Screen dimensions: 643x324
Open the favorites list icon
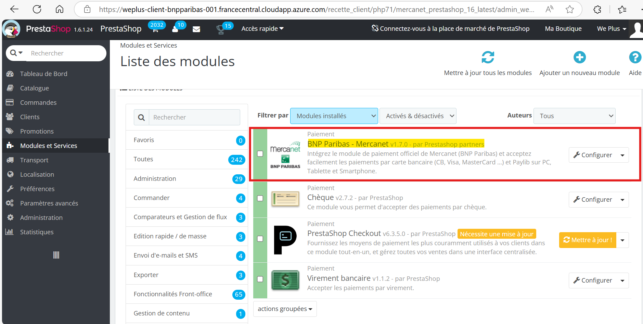(622, 9)
